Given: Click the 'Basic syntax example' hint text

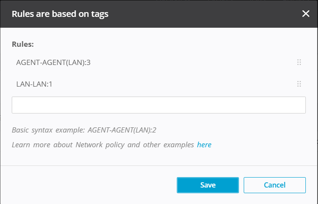Looking at the screenshot, I should click(49, 130).
